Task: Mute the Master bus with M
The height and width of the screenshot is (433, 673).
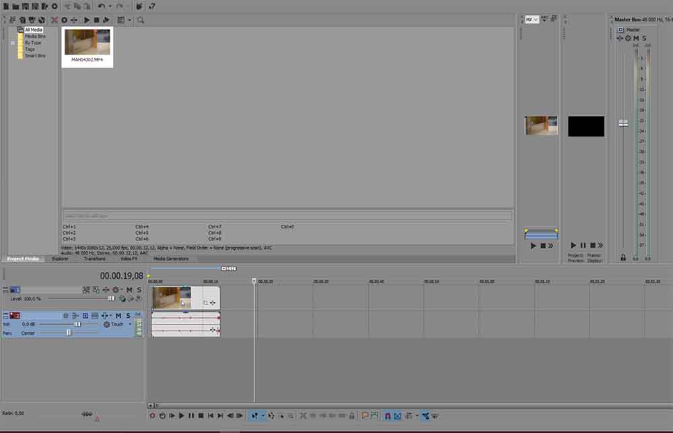Action: pos(636,38)
